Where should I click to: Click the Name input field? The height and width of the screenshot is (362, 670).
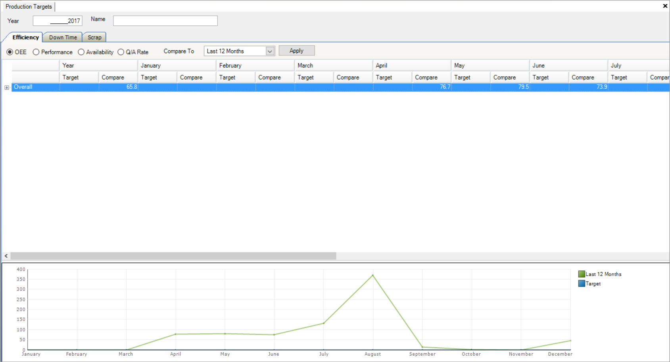(x=165, y=21)
